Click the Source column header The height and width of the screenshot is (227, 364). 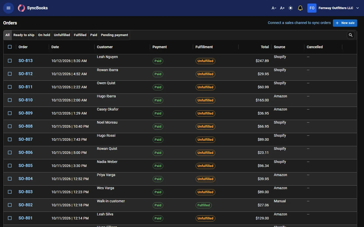tap(279, 47)
